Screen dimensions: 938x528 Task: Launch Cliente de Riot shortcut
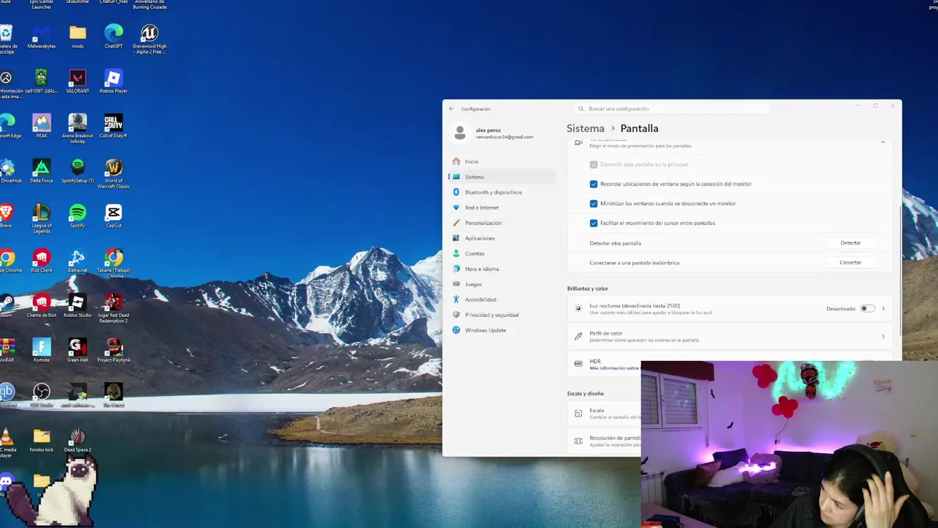coord(42,305)
